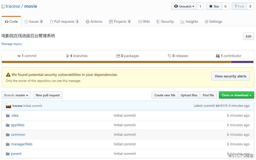Go to the Security tab
This screenshot has width=256, height=160.
pyautogui.click(x=165, y=21)
